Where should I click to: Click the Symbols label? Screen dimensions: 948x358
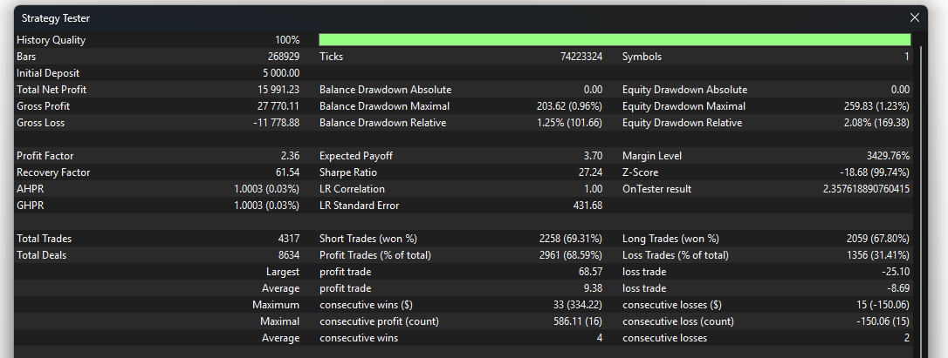pyautogui.click(x=642, y=57)
